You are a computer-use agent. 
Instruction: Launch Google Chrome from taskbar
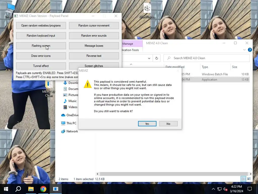(43, 189)
